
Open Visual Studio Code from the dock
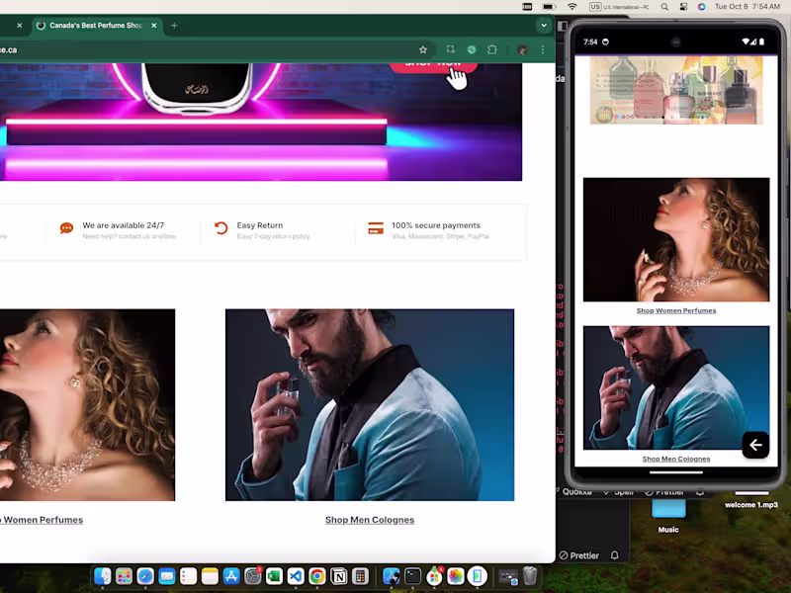click(296, 576)
